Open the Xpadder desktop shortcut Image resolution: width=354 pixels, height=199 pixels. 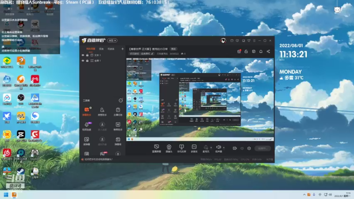(x=35, y=154)
